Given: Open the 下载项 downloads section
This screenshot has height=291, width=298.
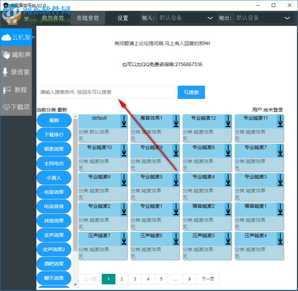Looking at the screenshot, I should (16, 107).
